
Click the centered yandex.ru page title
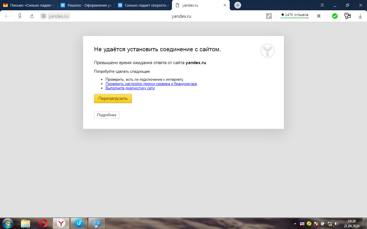tap(181, 16)
